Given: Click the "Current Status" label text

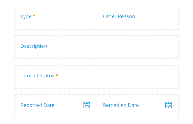Looking at the screenshot, I should click(x=37, y=76).
